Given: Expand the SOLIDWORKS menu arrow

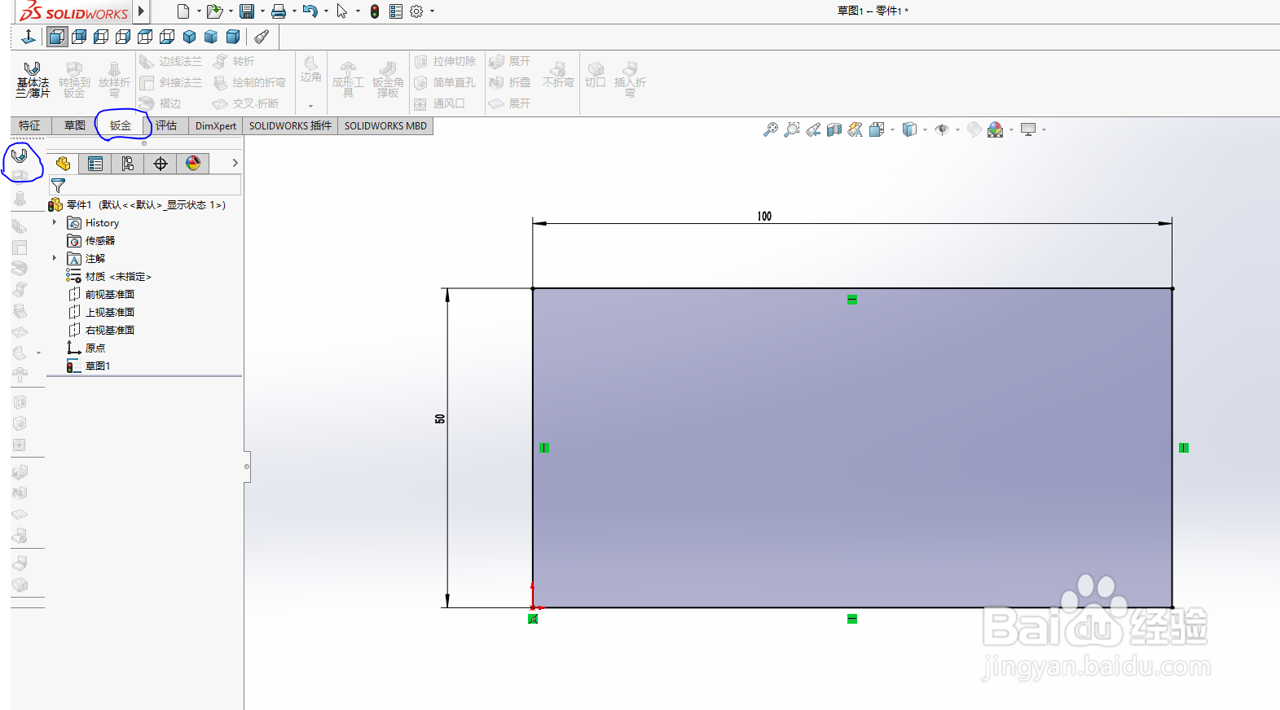Looking at the screenshot, I should pos(141,11).
